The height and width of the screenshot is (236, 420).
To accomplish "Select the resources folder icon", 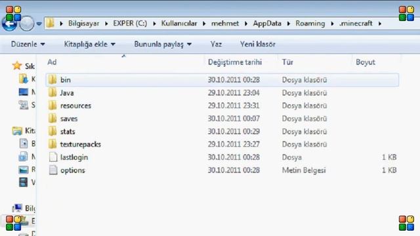I will 52,106.
